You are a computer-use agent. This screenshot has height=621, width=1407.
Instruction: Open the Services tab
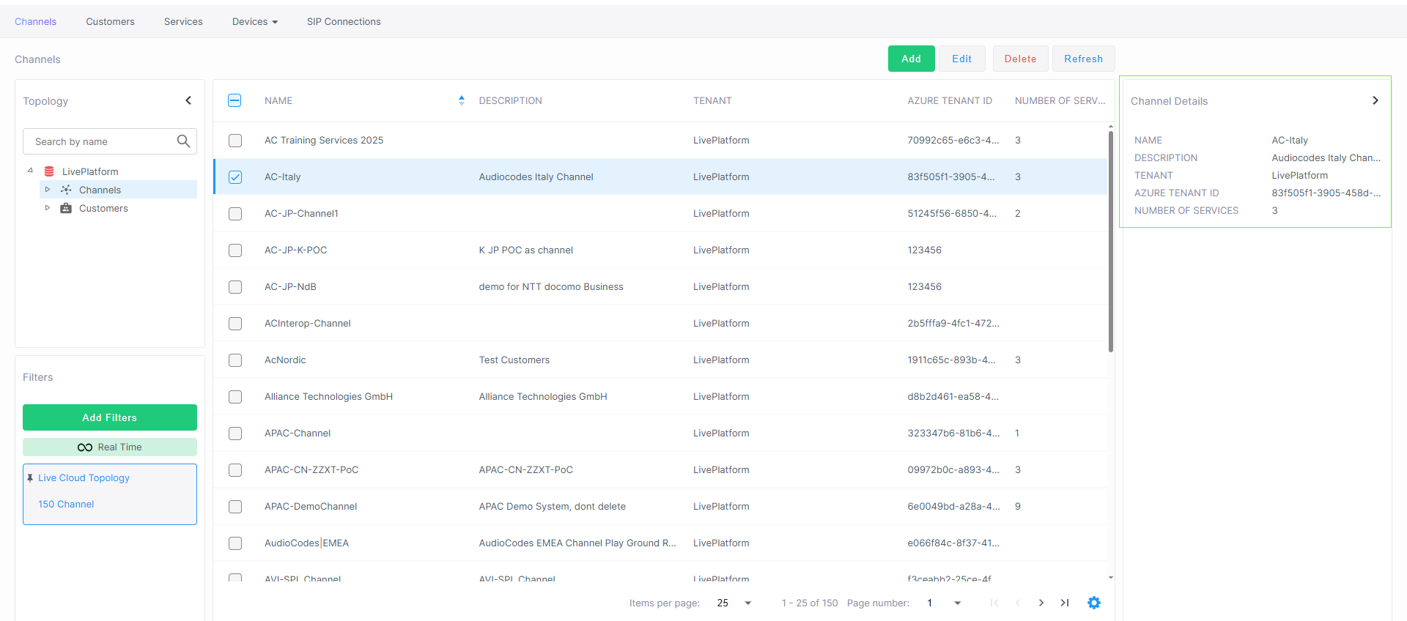(183, 22)
